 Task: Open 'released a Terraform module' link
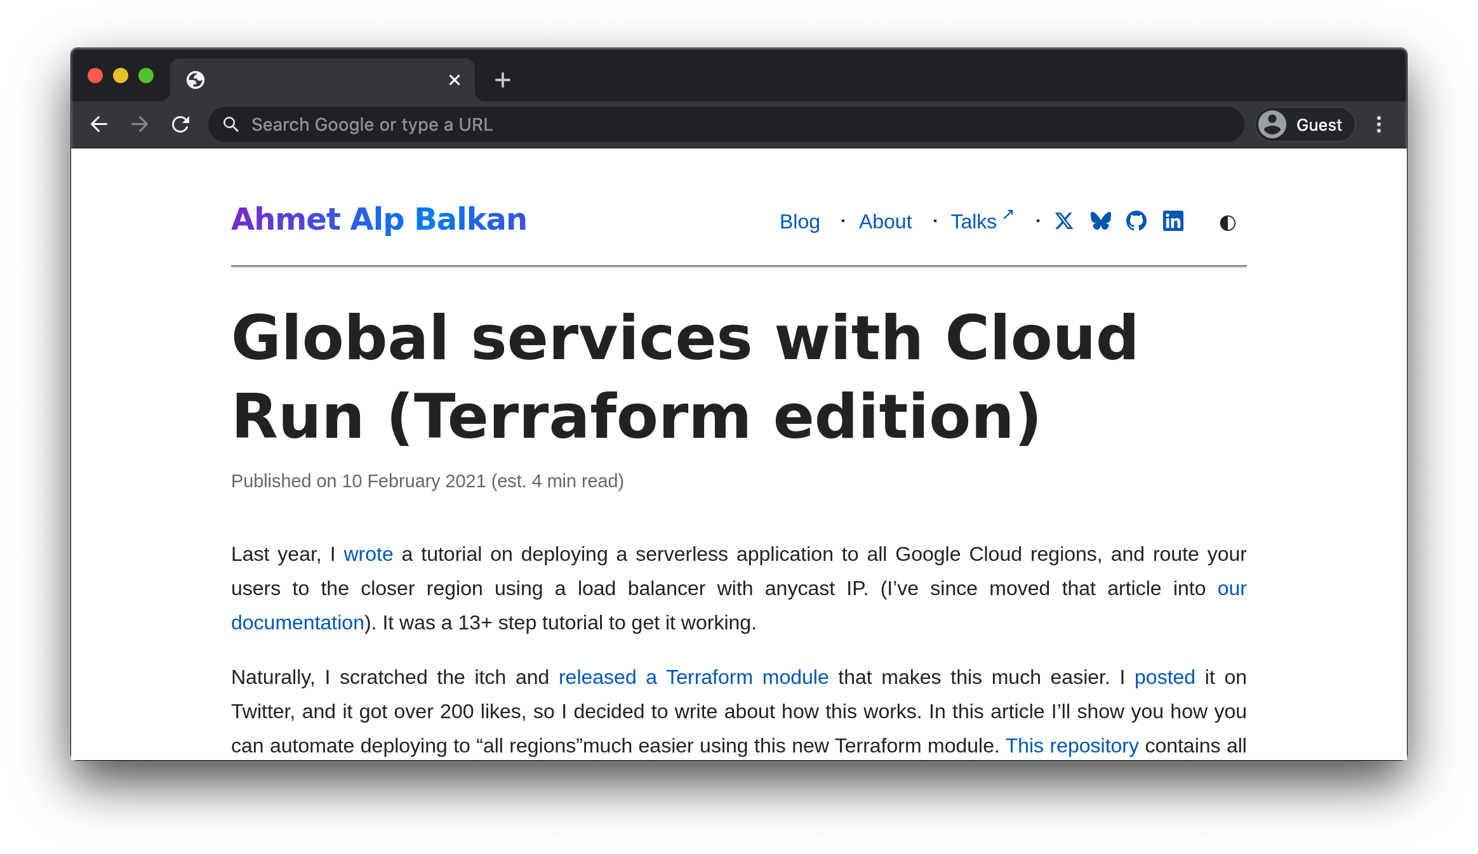(x=693, y=677)
